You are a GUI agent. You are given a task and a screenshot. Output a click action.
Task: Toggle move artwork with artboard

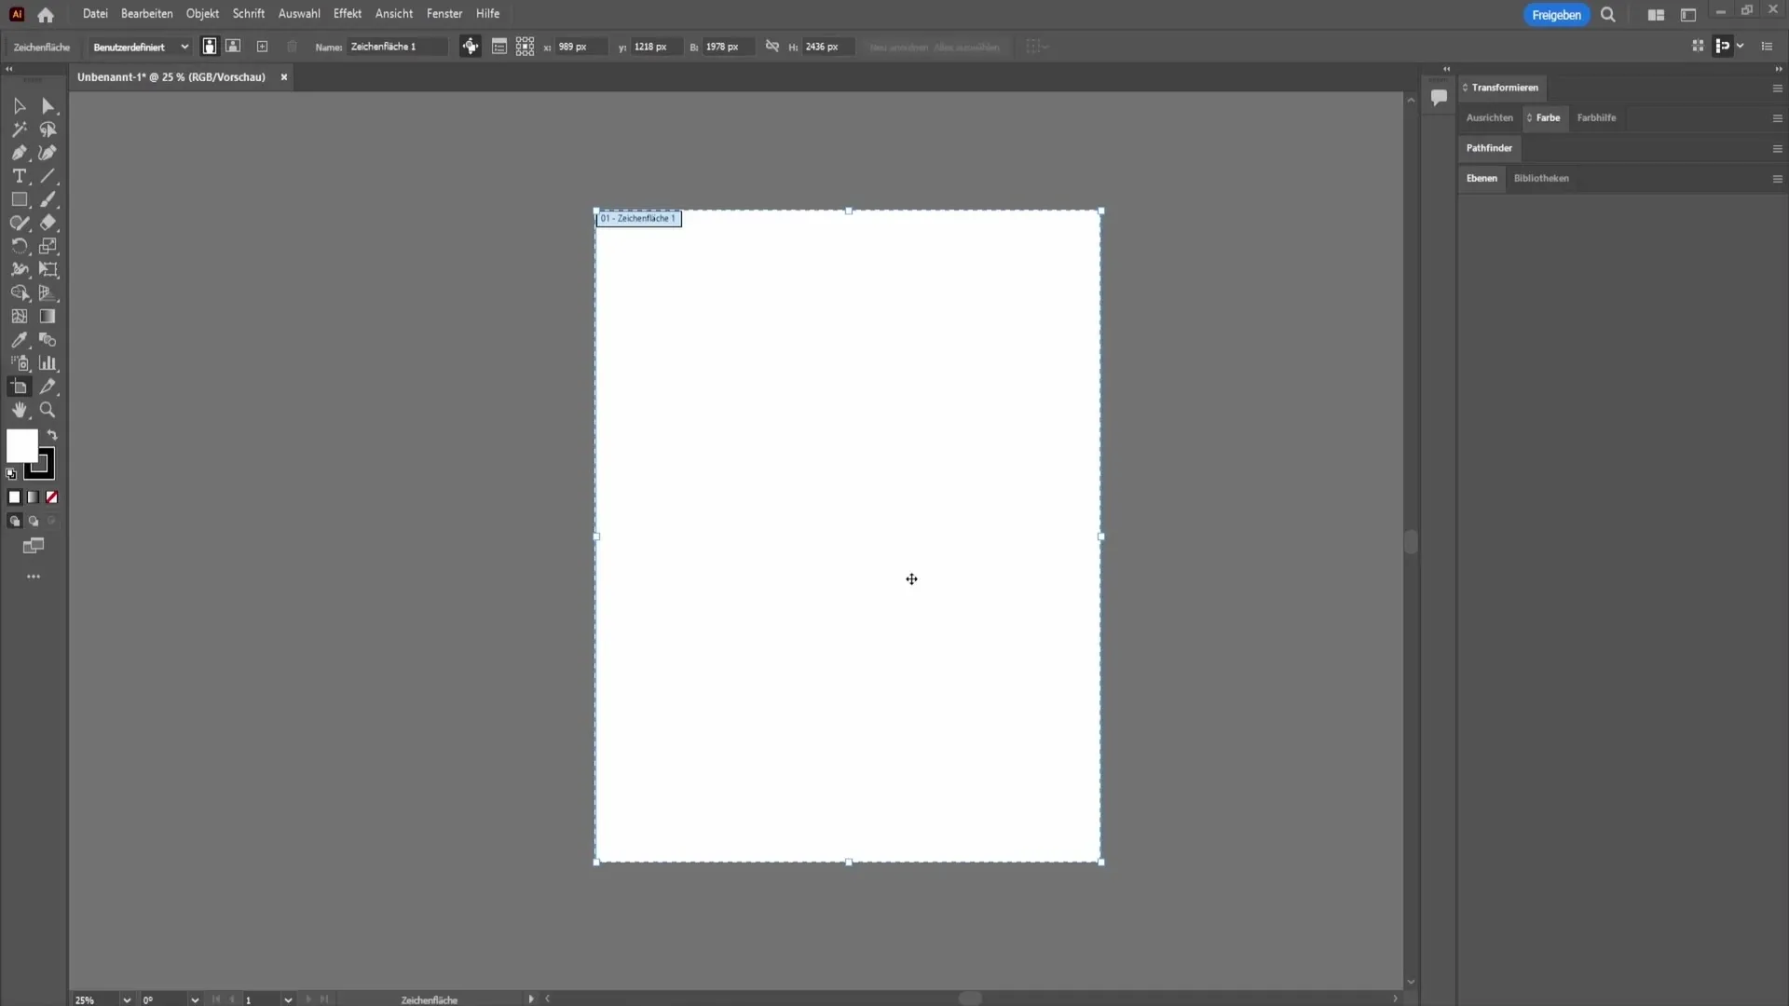coord(471,47)
